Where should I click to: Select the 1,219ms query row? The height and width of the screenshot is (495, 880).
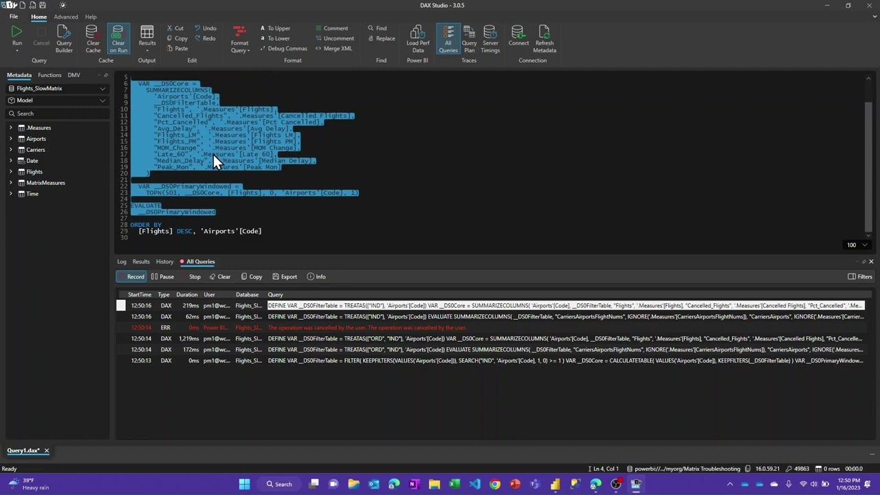pyautogui.click(x=489, y=339)
